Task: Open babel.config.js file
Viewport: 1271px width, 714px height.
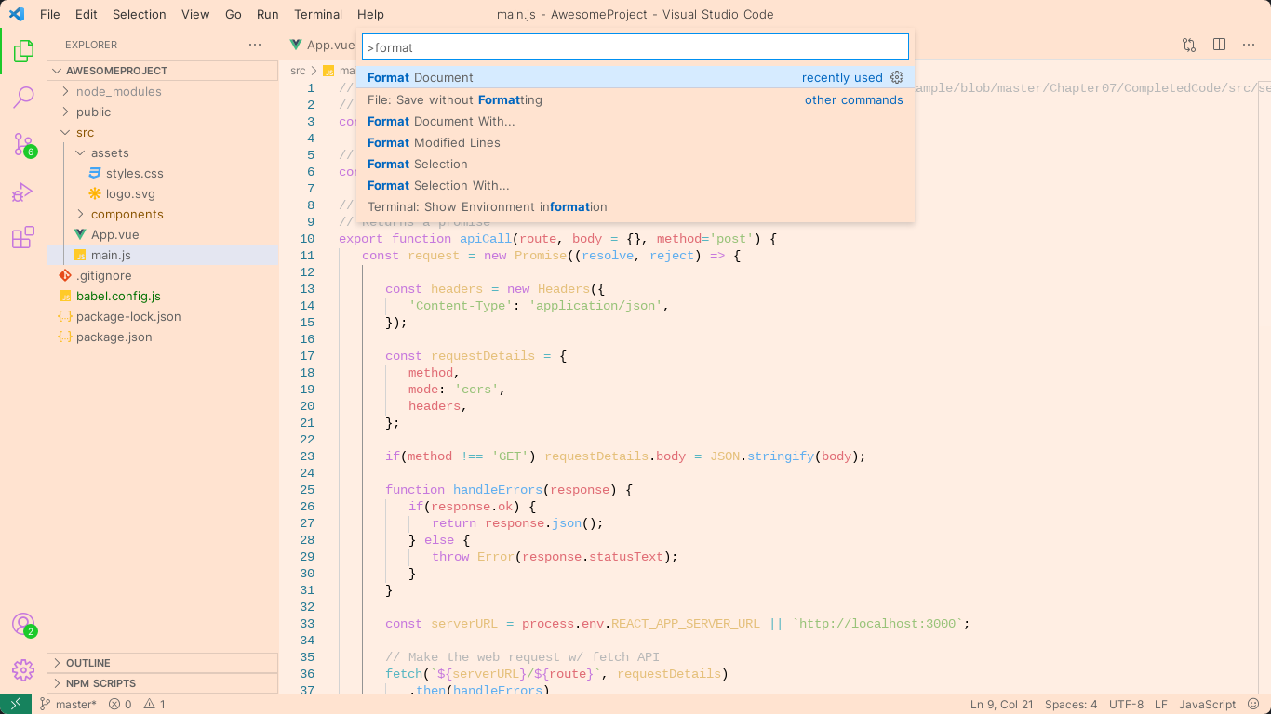Action: point(118,296)
